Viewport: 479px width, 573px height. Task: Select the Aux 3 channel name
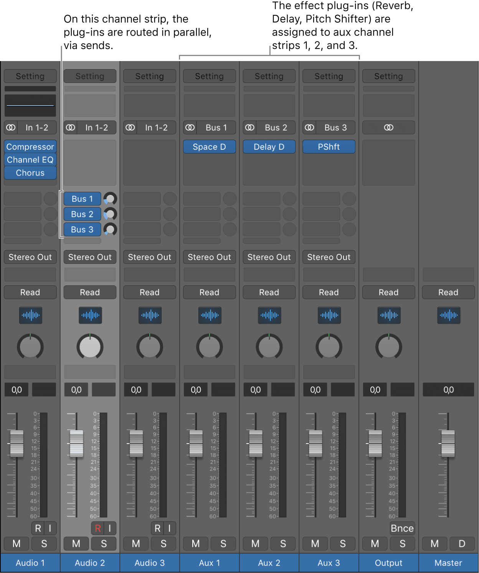(x=329, y=563)
